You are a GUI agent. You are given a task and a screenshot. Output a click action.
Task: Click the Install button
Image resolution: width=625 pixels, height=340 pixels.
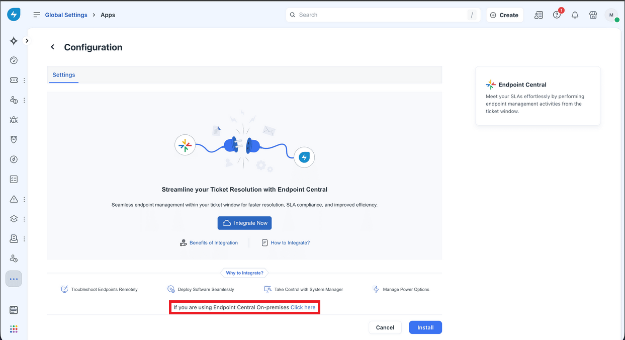pyautogui.click(x=425, y=327)
